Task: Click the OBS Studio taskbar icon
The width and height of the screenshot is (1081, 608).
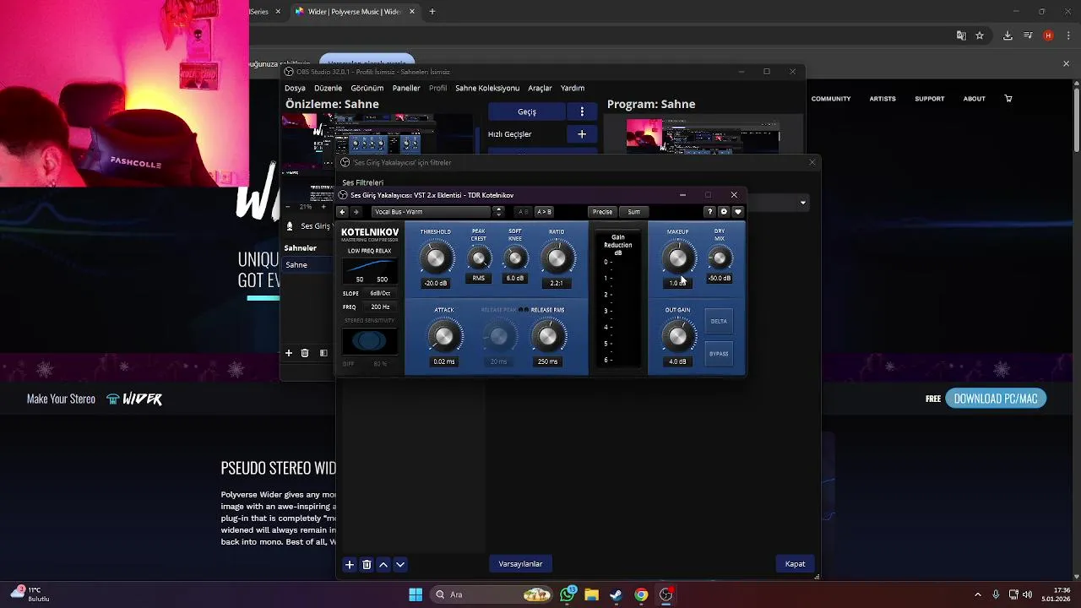Action: pos(665,594)
